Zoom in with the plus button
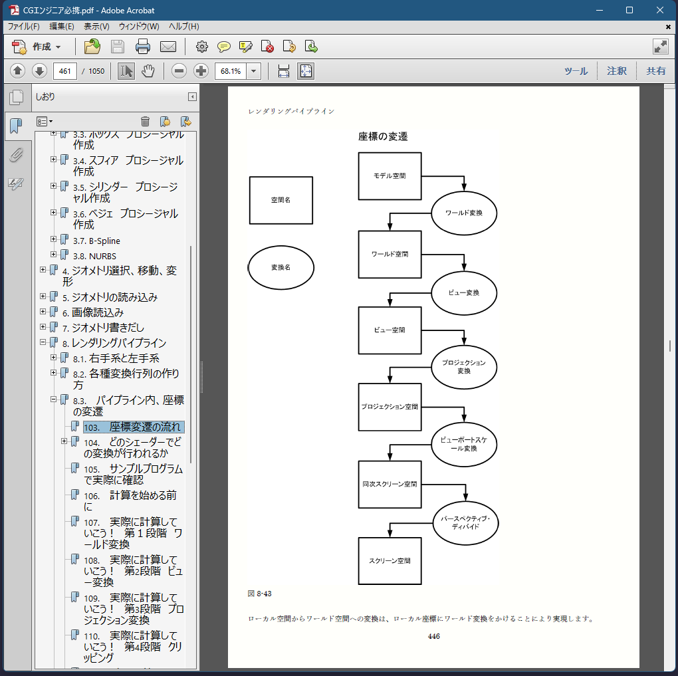The image size is (678, 676). click(x=201, y=71)
